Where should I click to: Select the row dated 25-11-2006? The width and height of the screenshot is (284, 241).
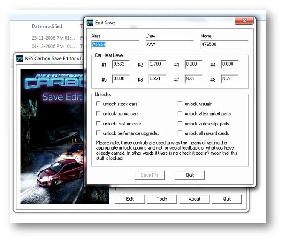(53, 38)
